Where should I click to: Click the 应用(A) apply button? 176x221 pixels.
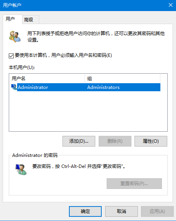[157, 211]
